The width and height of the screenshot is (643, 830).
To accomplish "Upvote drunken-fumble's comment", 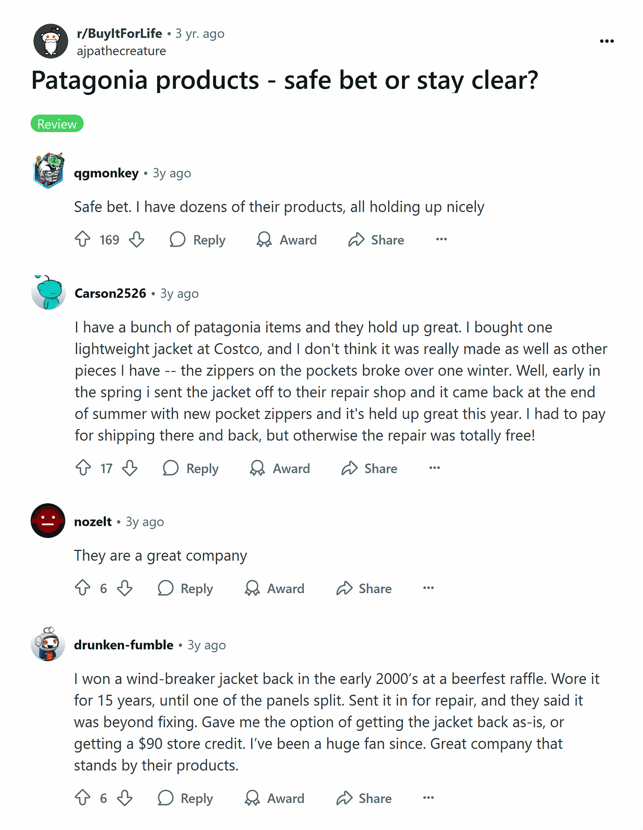I will click(x=84, y=798).
